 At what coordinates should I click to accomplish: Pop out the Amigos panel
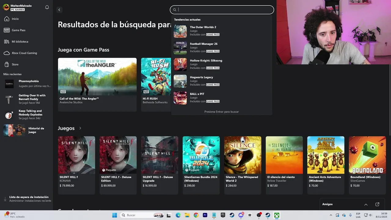tap(377, 204)
